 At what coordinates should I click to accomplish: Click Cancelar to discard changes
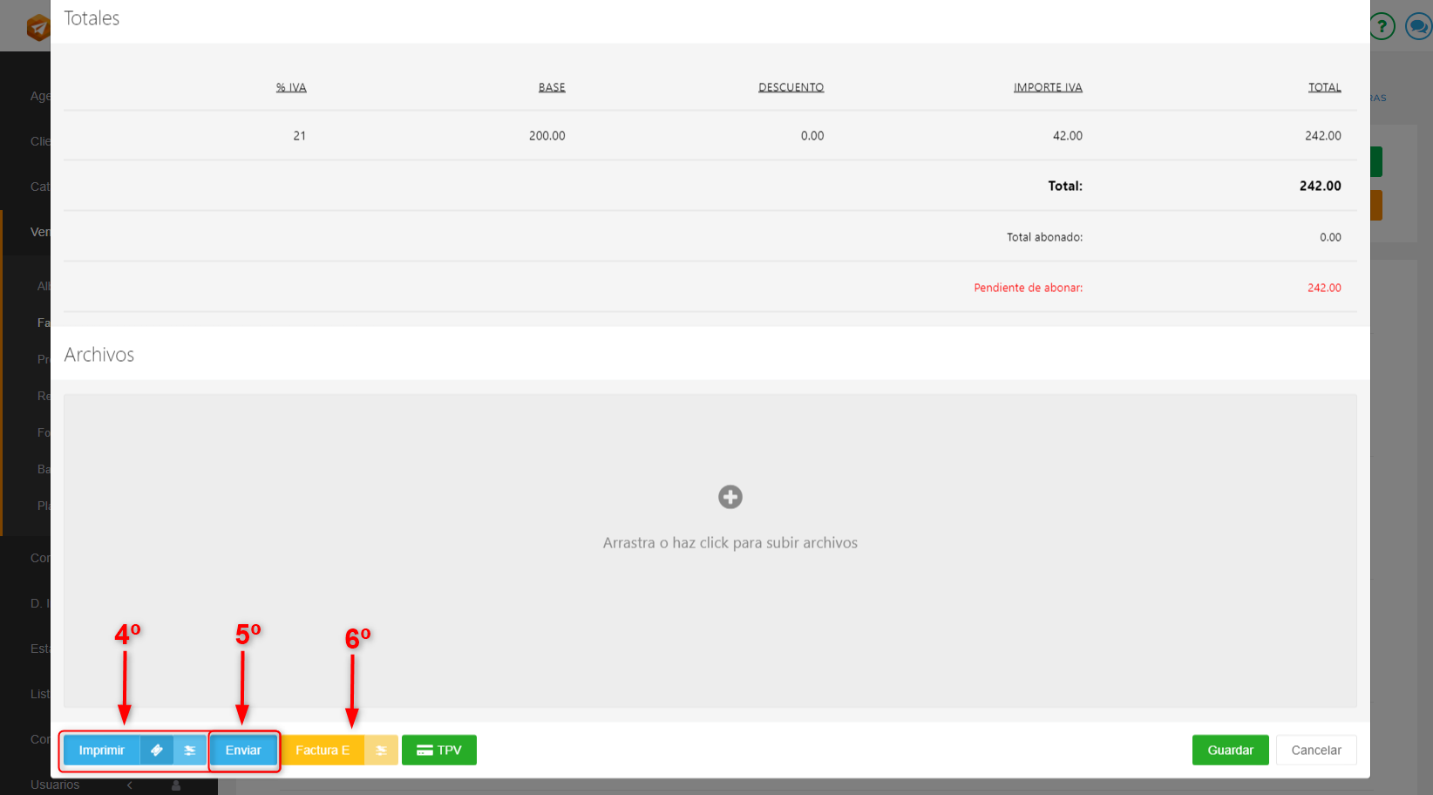(1315, 750)
